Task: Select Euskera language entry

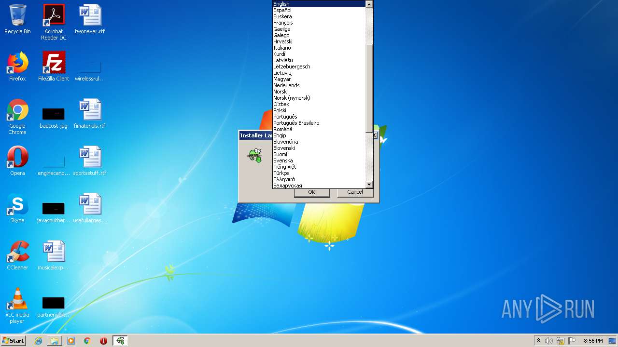Action: click(319, 16)
